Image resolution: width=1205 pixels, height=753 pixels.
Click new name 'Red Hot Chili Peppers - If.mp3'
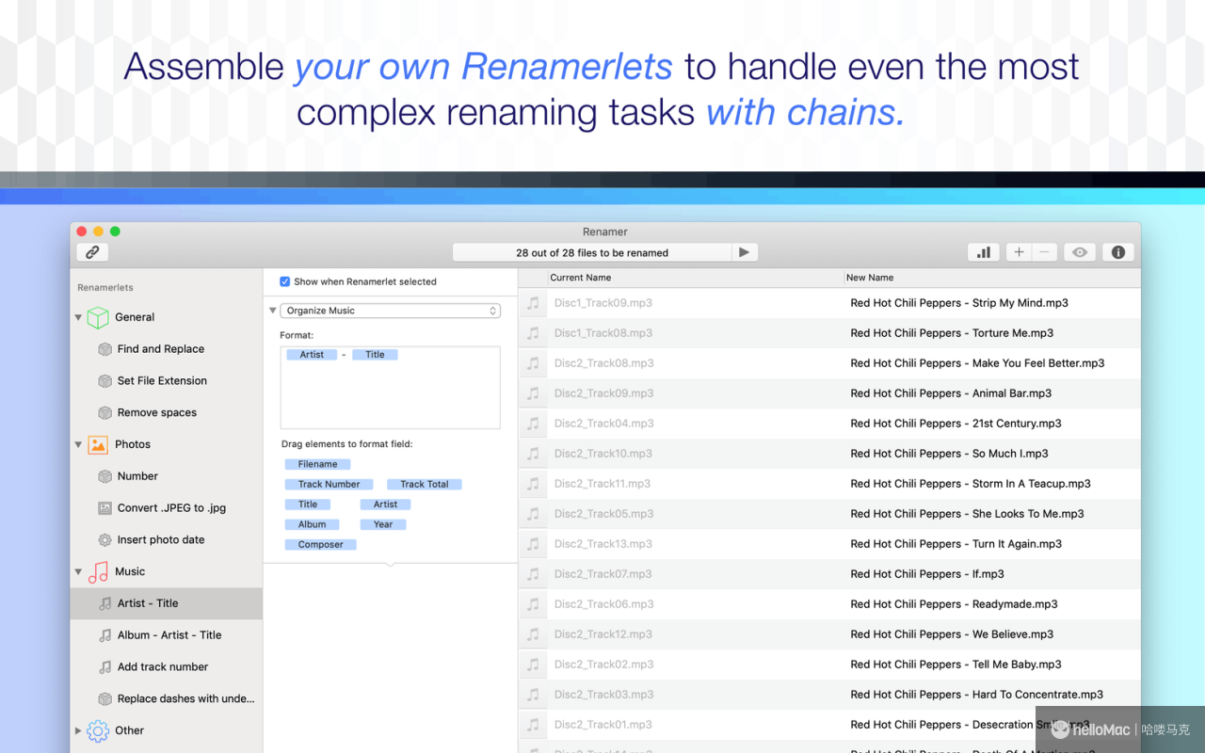(927, 574)
